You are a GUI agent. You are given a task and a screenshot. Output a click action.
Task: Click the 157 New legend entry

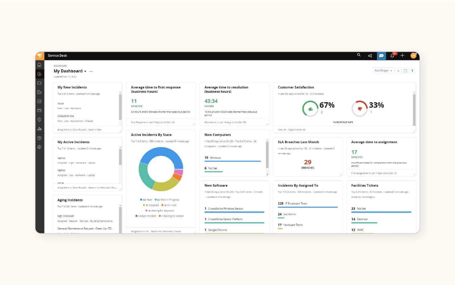(146, 200)
